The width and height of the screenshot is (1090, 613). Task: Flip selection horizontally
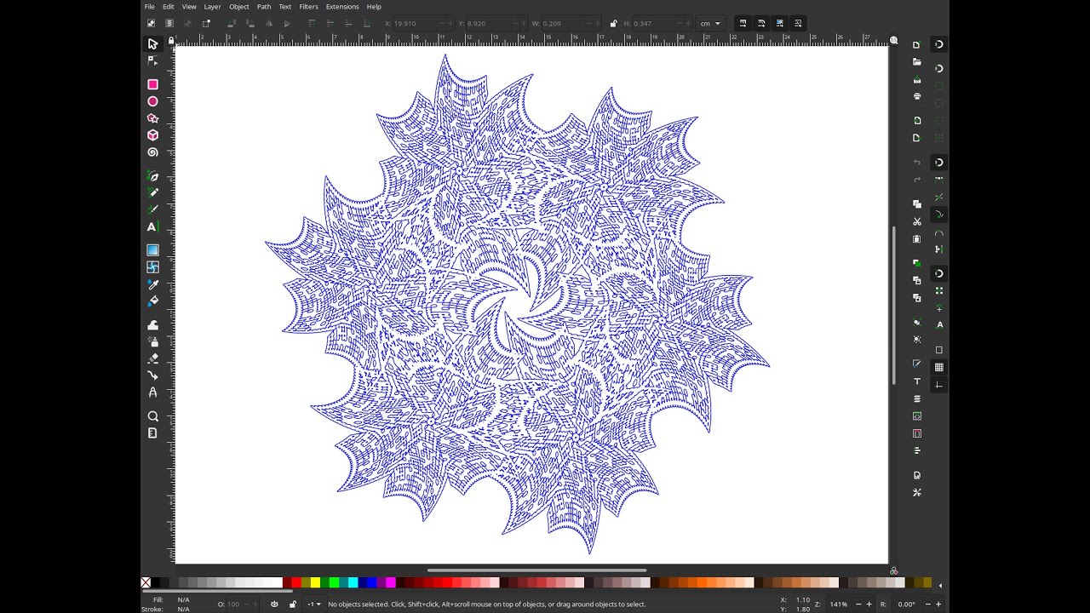(x=269, y=23)
